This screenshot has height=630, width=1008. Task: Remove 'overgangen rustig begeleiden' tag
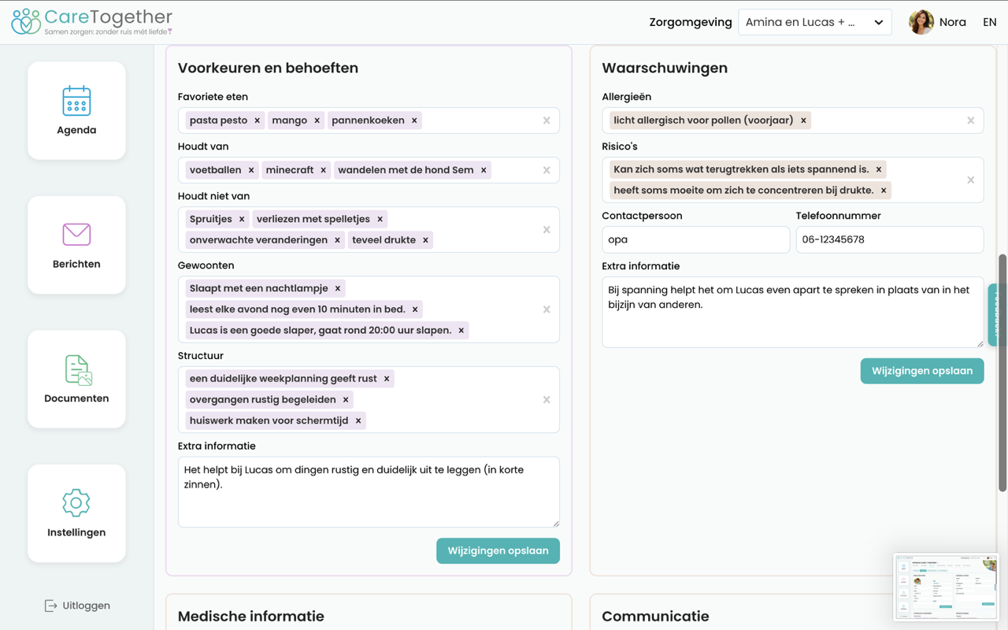(x=346, y=399)
